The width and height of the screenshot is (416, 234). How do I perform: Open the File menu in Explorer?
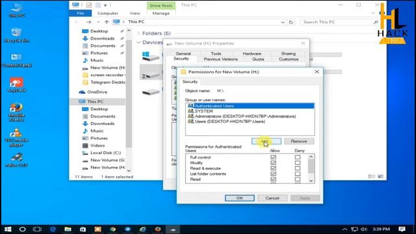click(x=81, y=13)
